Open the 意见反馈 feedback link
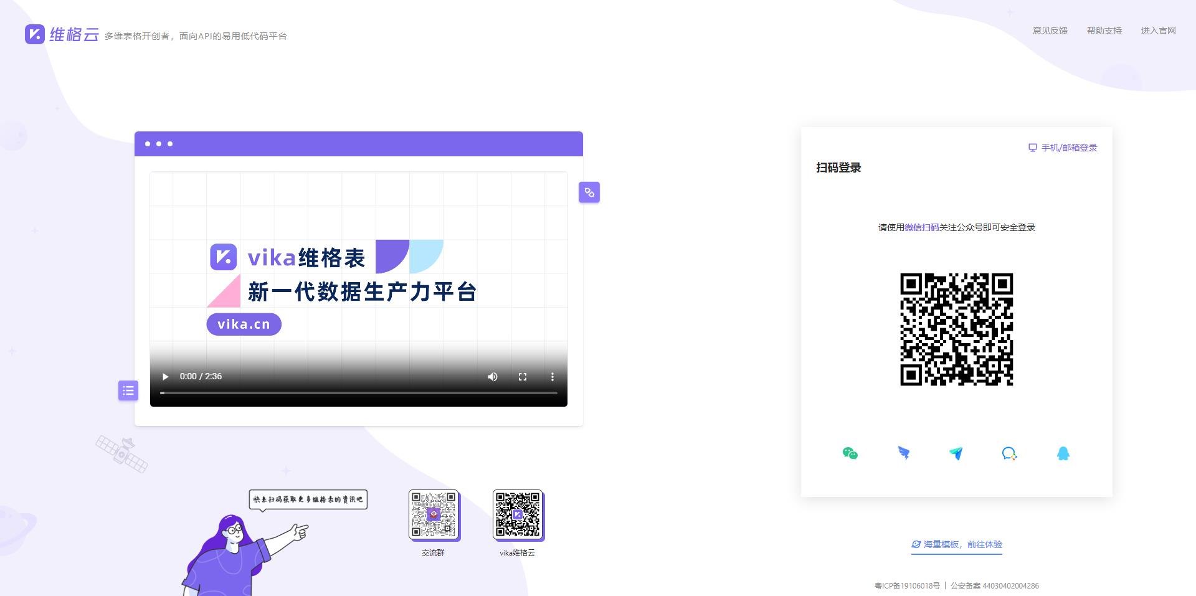Image resolution: width=1196 pixels, height=596 pixels. point(1050,31)
